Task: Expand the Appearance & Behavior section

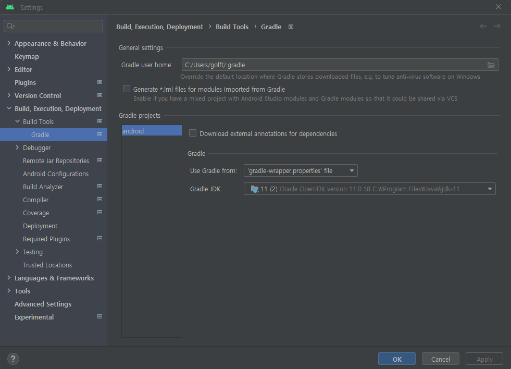Action: pyautogui.click(x=9, y=43)
